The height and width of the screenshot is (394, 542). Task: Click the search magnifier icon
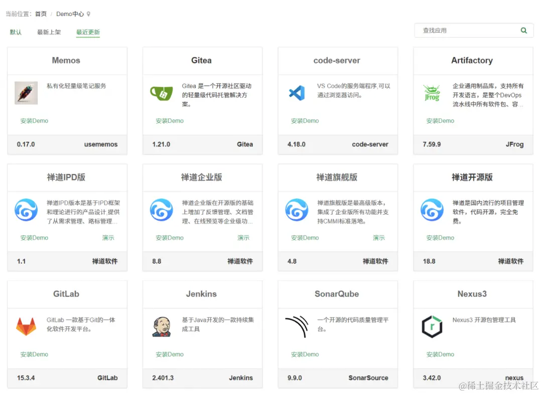(x=524, y=30)
